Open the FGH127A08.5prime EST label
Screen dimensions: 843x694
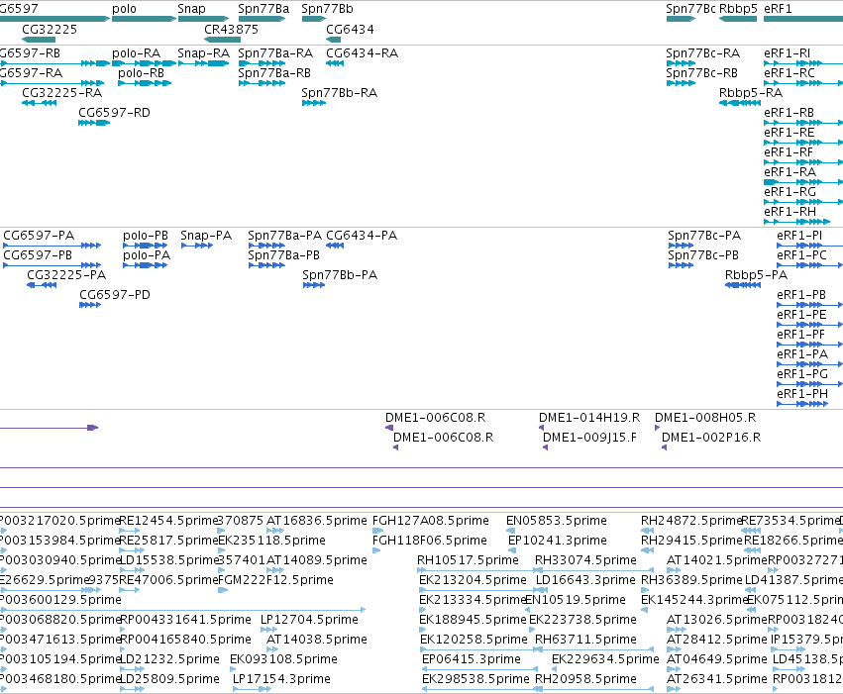[x=431, y=521]
